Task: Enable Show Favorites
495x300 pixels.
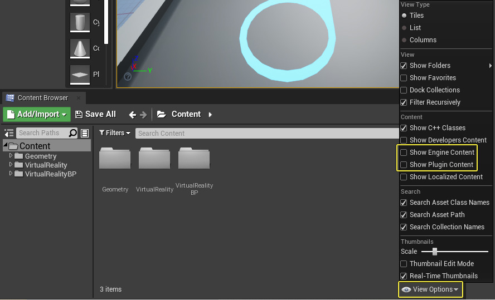Action: (x=404, y=78)
